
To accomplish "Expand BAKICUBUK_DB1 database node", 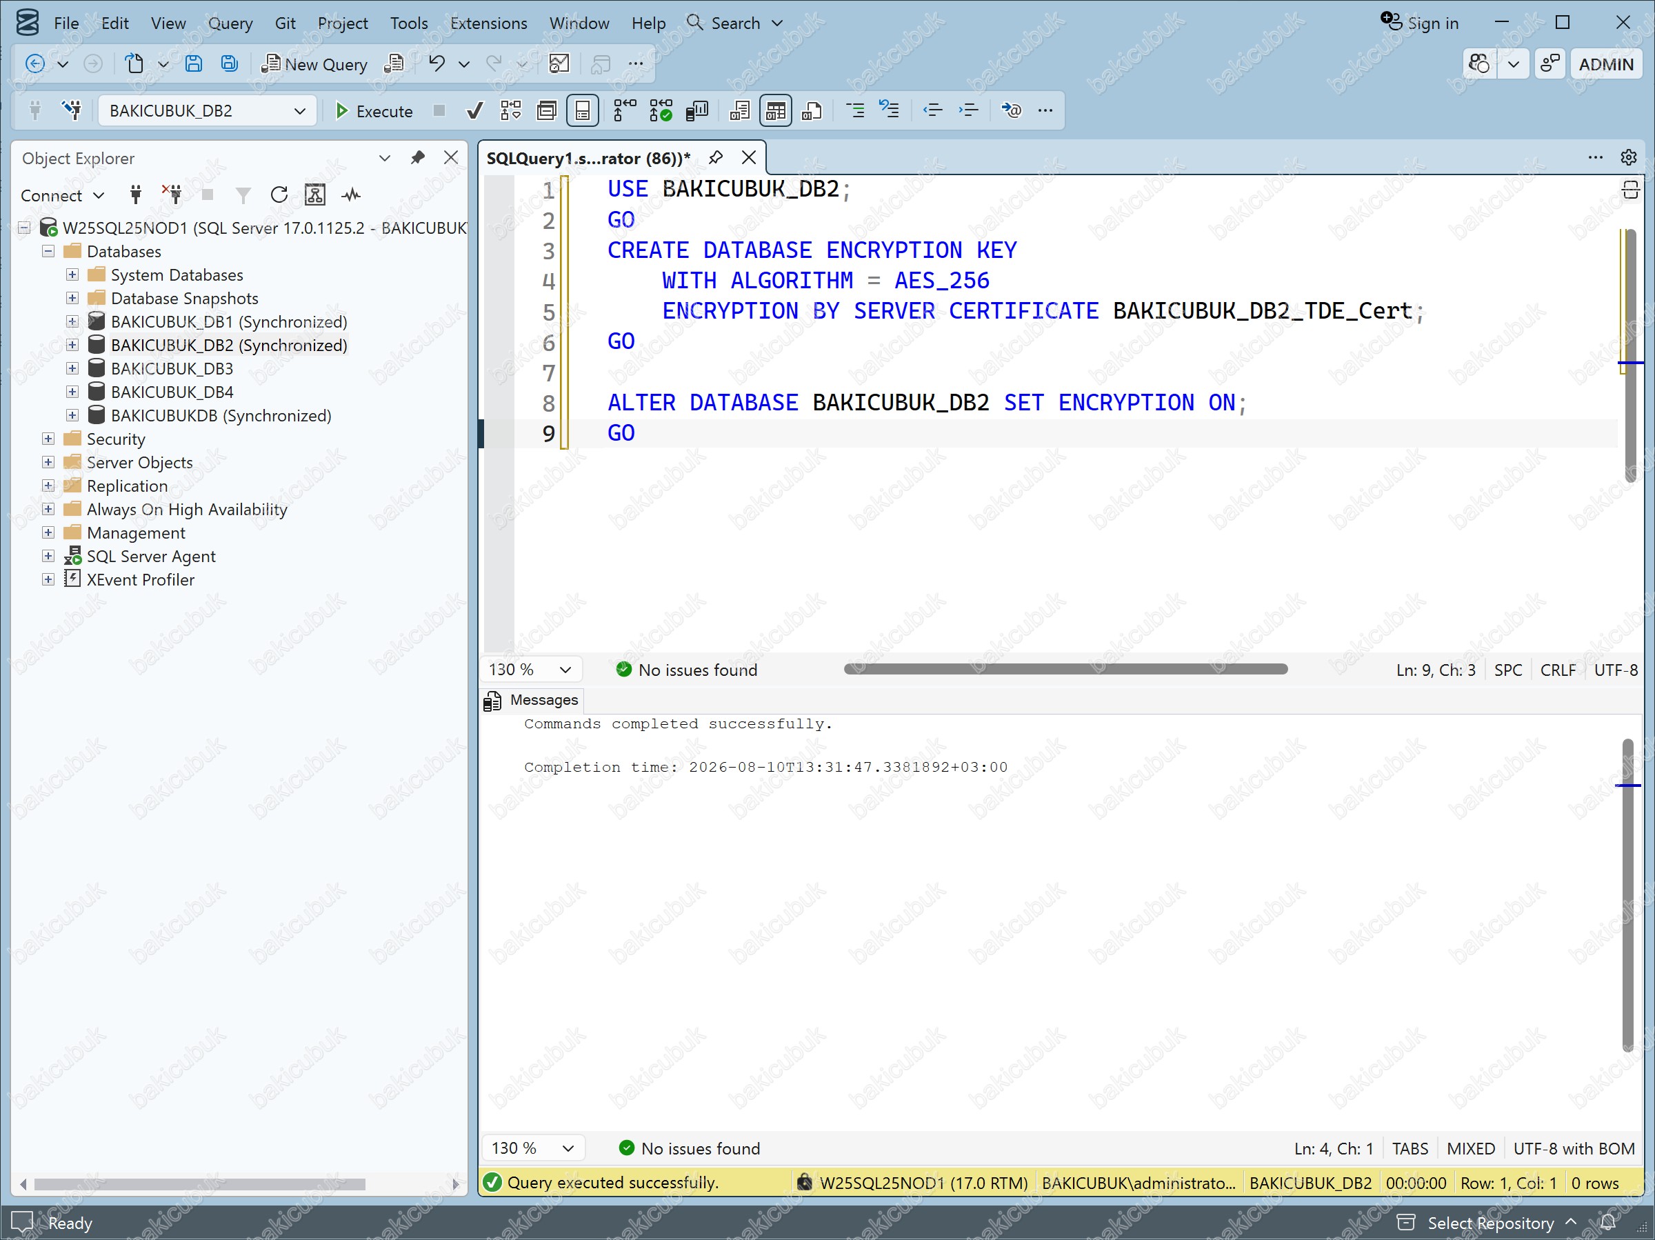I will pyautogui.click(x=72, y=322).
